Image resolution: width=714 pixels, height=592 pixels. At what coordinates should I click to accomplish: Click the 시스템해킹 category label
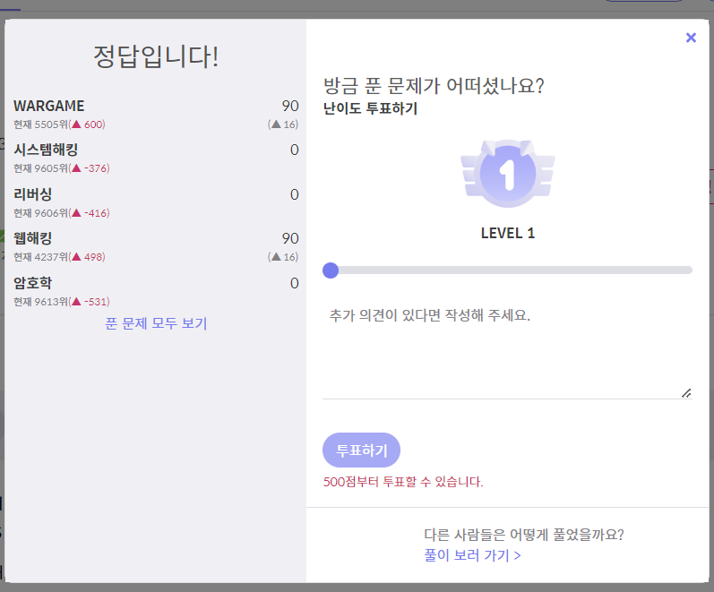tap(46, 150)
